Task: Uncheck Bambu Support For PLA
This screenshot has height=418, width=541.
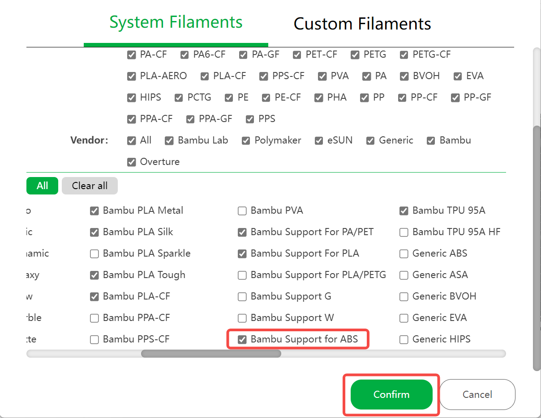Action: (x=242, y=253)
